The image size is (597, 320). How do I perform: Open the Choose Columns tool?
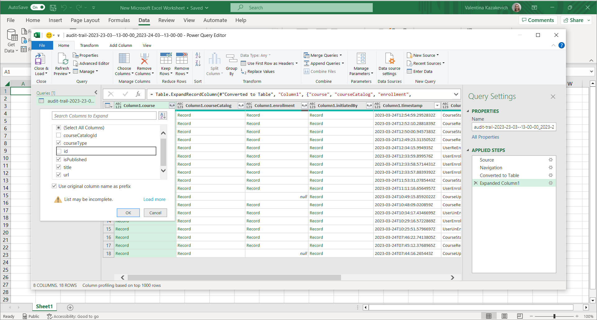pyautogui.click(x=124, y=59)
